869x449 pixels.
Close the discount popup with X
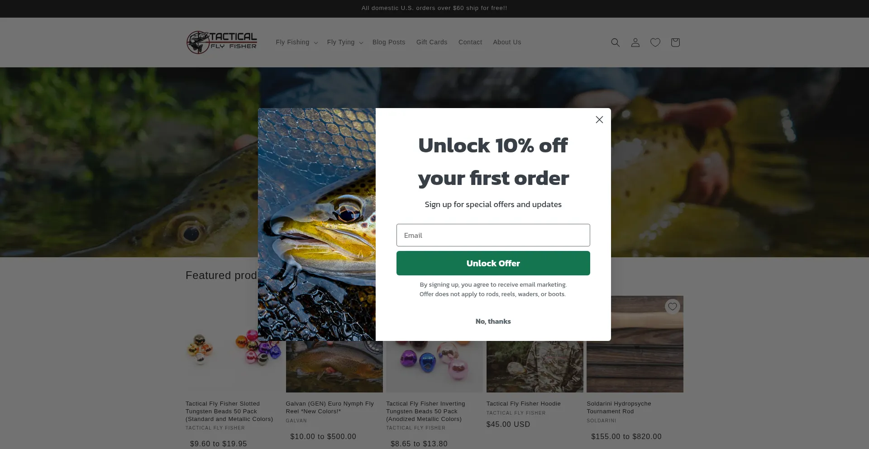point(599,120)
